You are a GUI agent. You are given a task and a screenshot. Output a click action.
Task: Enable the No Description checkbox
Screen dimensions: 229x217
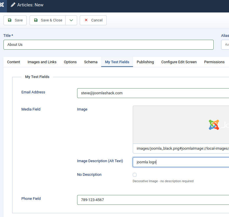pyautogui.click(x=135, y=175)
